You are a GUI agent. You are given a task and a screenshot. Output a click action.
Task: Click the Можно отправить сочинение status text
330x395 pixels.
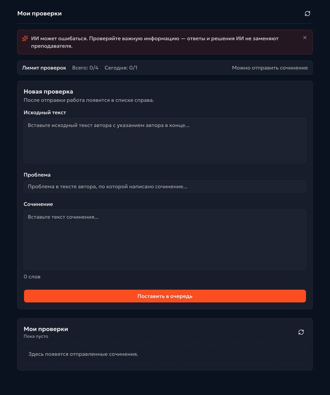tap(270, 68)
